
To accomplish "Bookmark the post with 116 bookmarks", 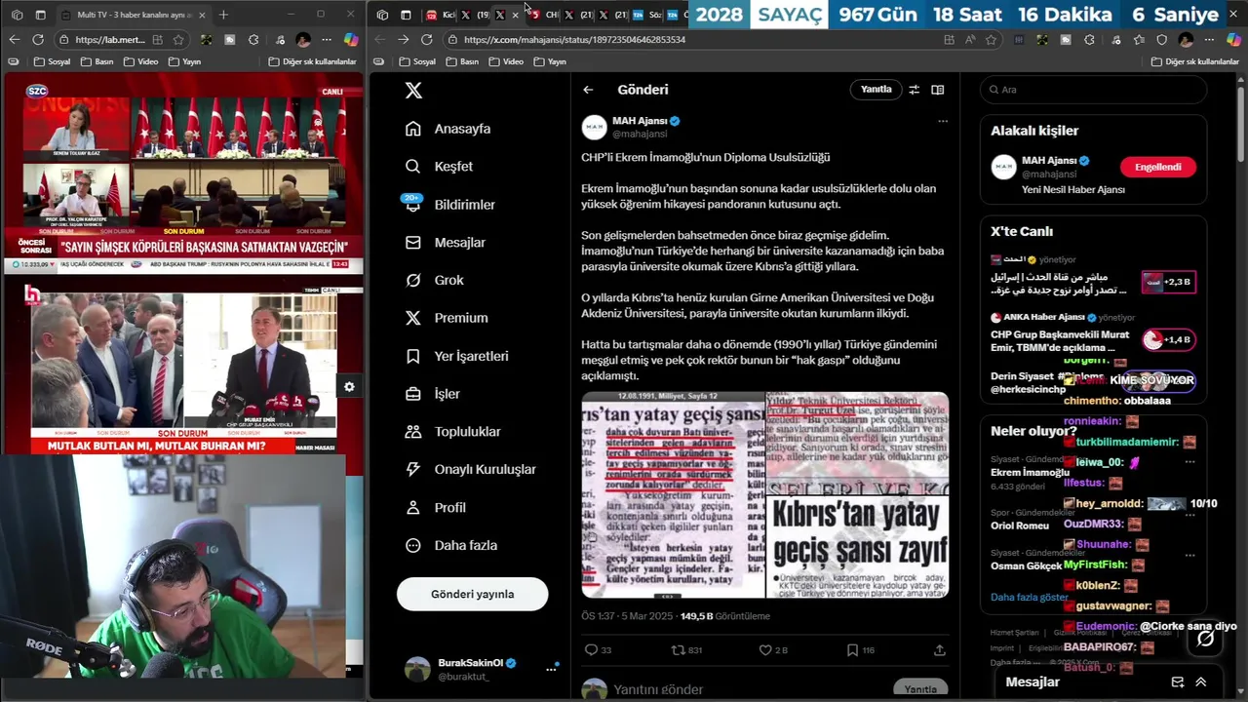I will coord(860,650).
